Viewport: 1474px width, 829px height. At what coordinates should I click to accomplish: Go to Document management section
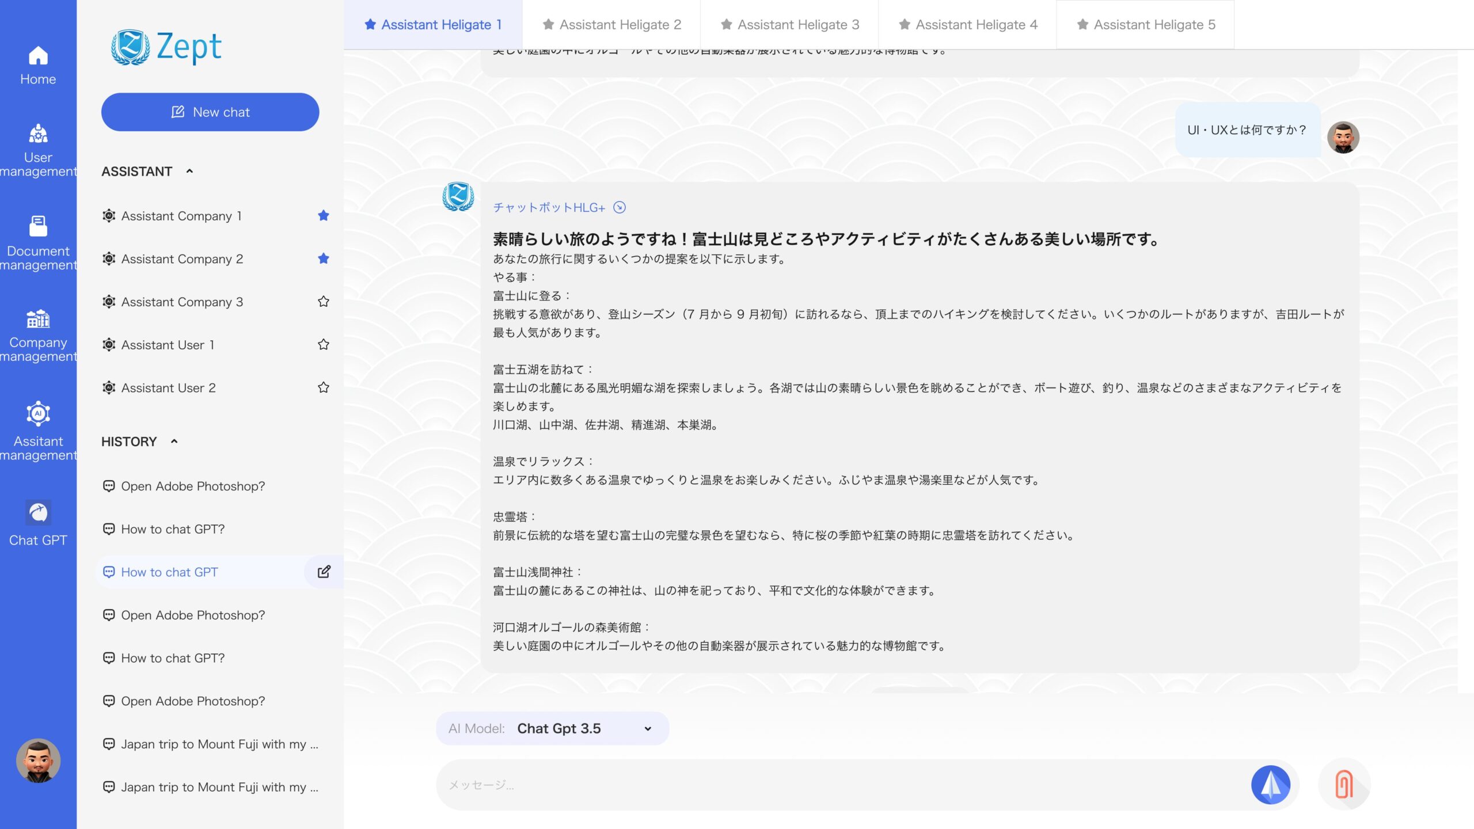click(x=38, y=242)
